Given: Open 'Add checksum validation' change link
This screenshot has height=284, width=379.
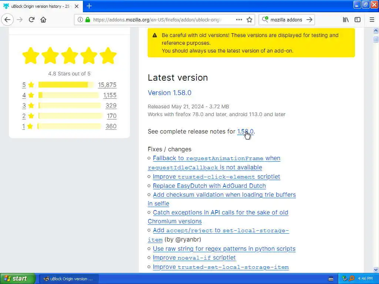Looking at the screenshot, I should 224,195.
